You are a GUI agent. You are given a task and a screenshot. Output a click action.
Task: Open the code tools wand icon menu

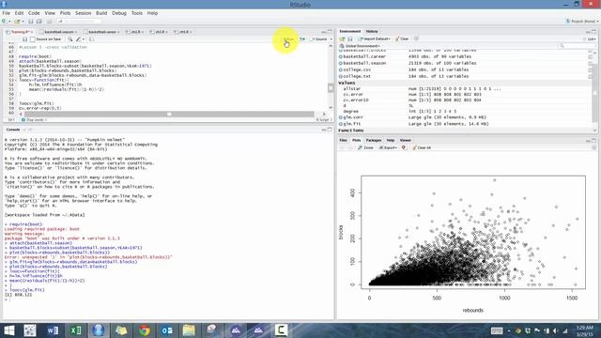(79, 39)
